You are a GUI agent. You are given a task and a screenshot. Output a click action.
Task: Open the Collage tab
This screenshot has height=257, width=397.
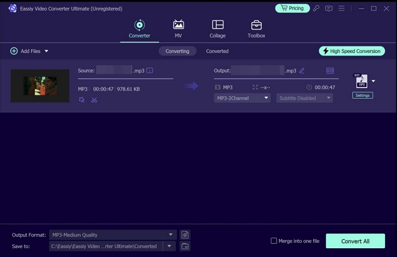point(218,29)
